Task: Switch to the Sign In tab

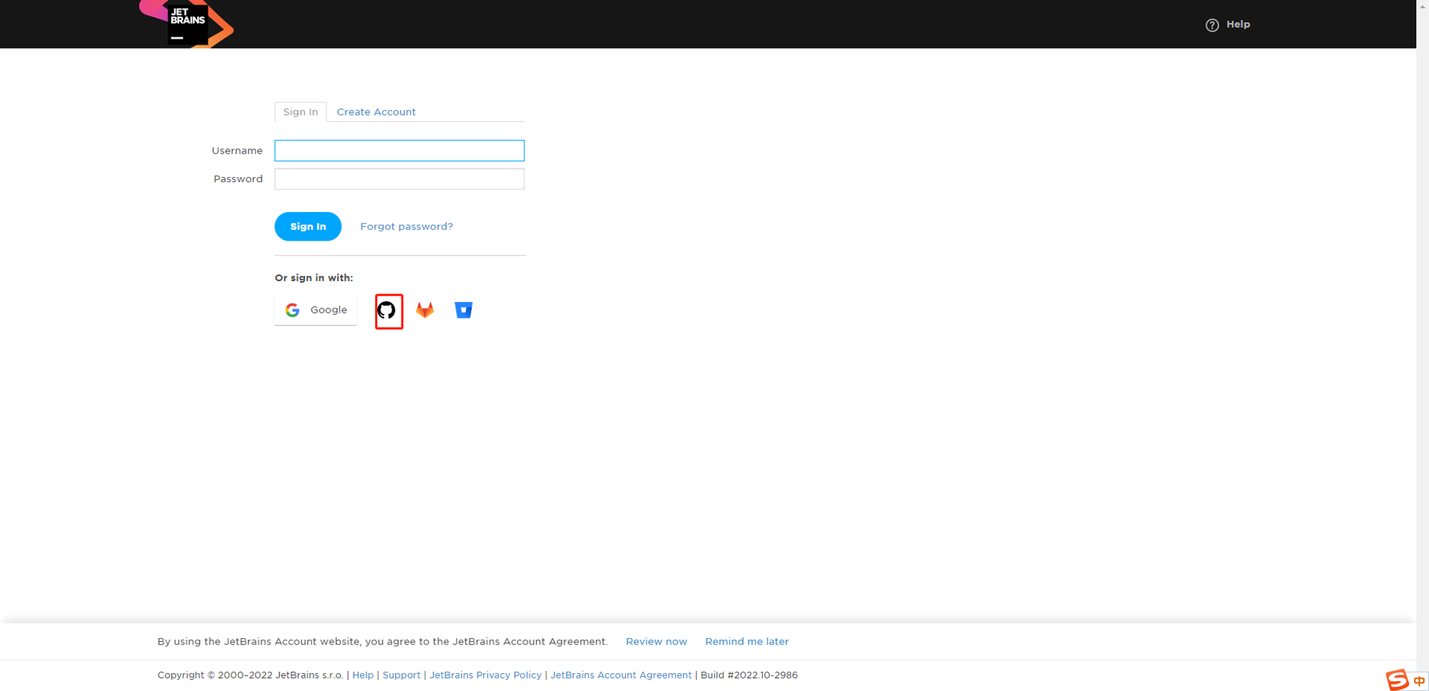Action: click(300, 112)
